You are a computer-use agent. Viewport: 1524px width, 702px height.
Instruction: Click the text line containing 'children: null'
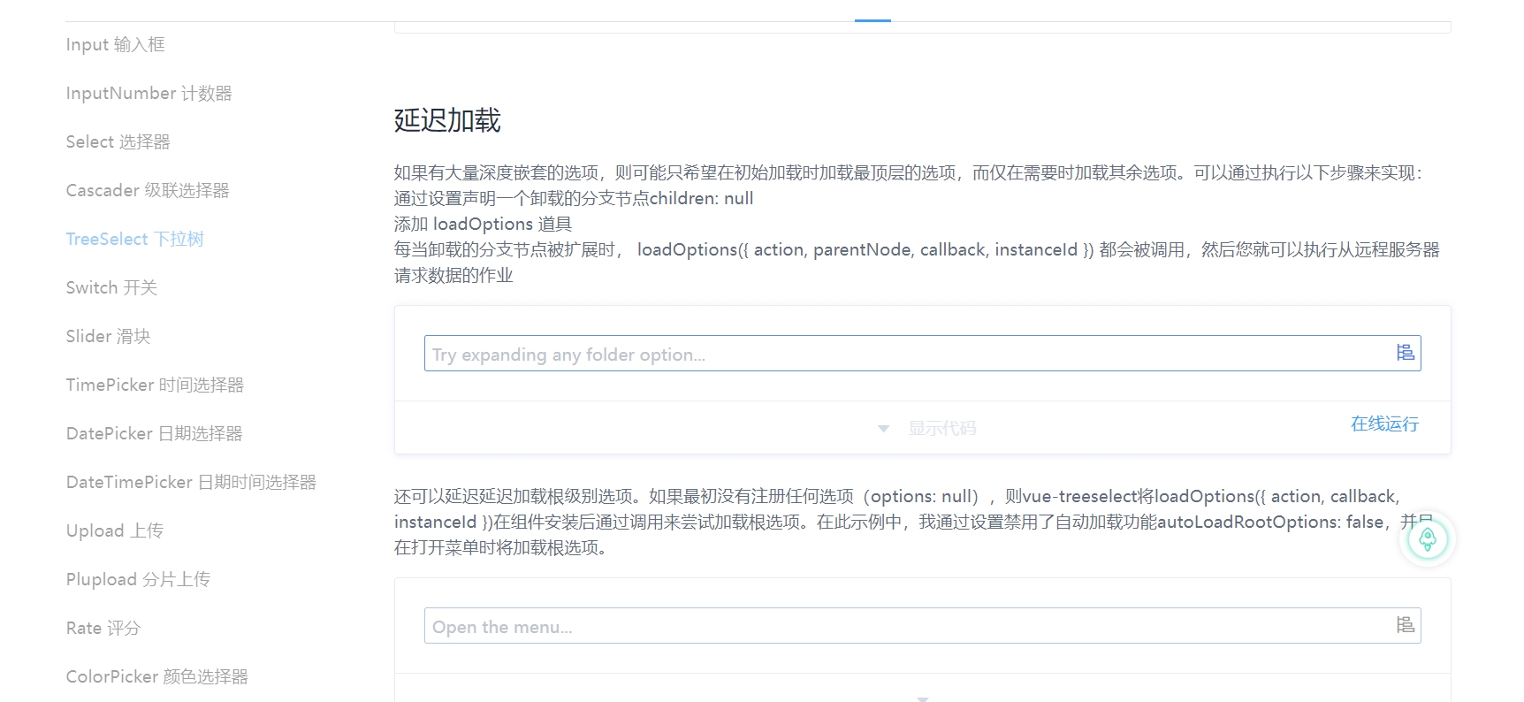click(x=574, y=198)
